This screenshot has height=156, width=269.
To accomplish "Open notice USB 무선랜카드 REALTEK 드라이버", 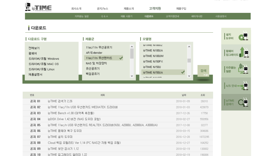I will 102,125.
